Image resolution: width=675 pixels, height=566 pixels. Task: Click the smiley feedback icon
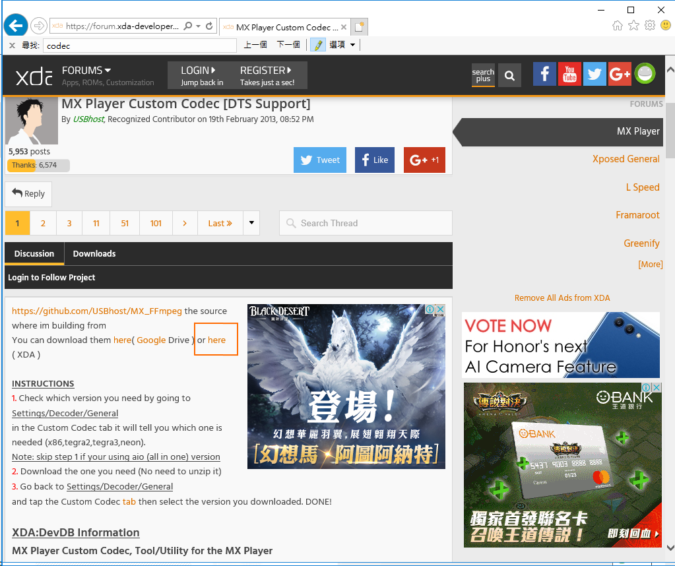pos(666,25)
